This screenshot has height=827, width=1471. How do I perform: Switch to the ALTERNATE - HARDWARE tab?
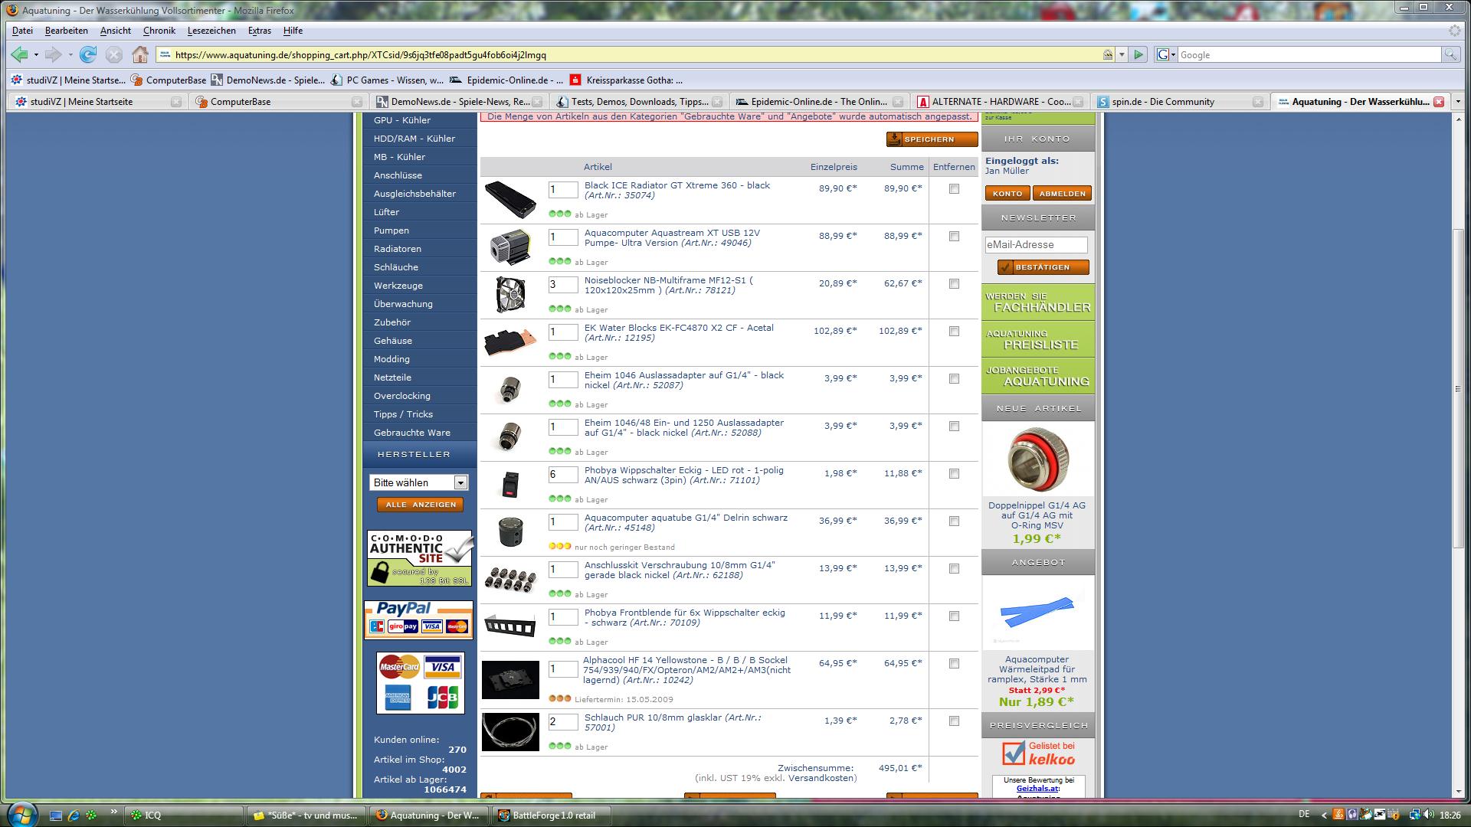pos(994,101)
